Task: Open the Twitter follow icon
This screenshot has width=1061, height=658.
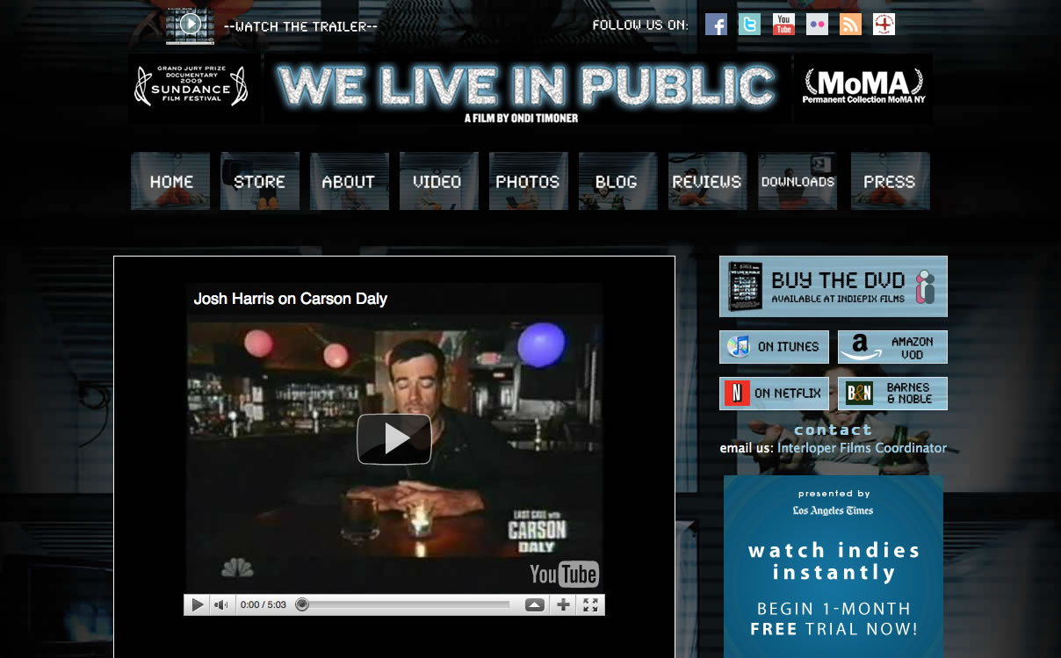Action: (x=749, y=25)
